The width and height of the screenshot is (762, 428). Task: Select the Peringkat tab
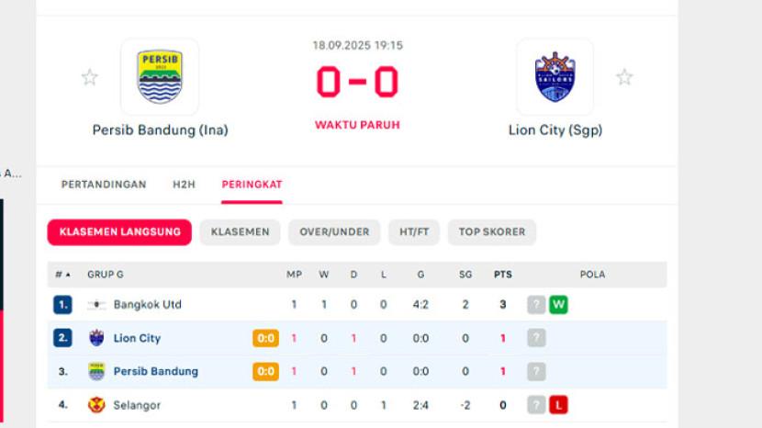[252, 185]
